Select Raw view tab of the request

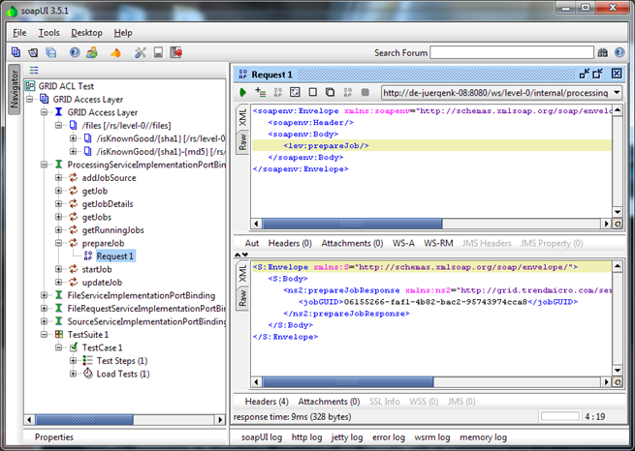(x=242, y=142)
